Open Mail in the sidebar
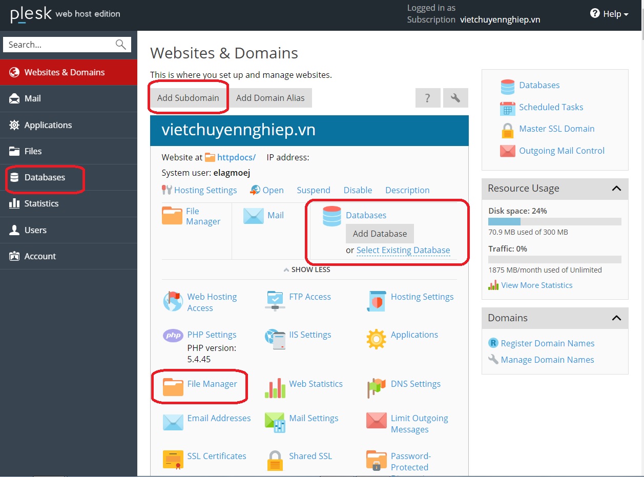Viewport: 644px width, 477px height. pyautogui.click(x=33, y=98)
